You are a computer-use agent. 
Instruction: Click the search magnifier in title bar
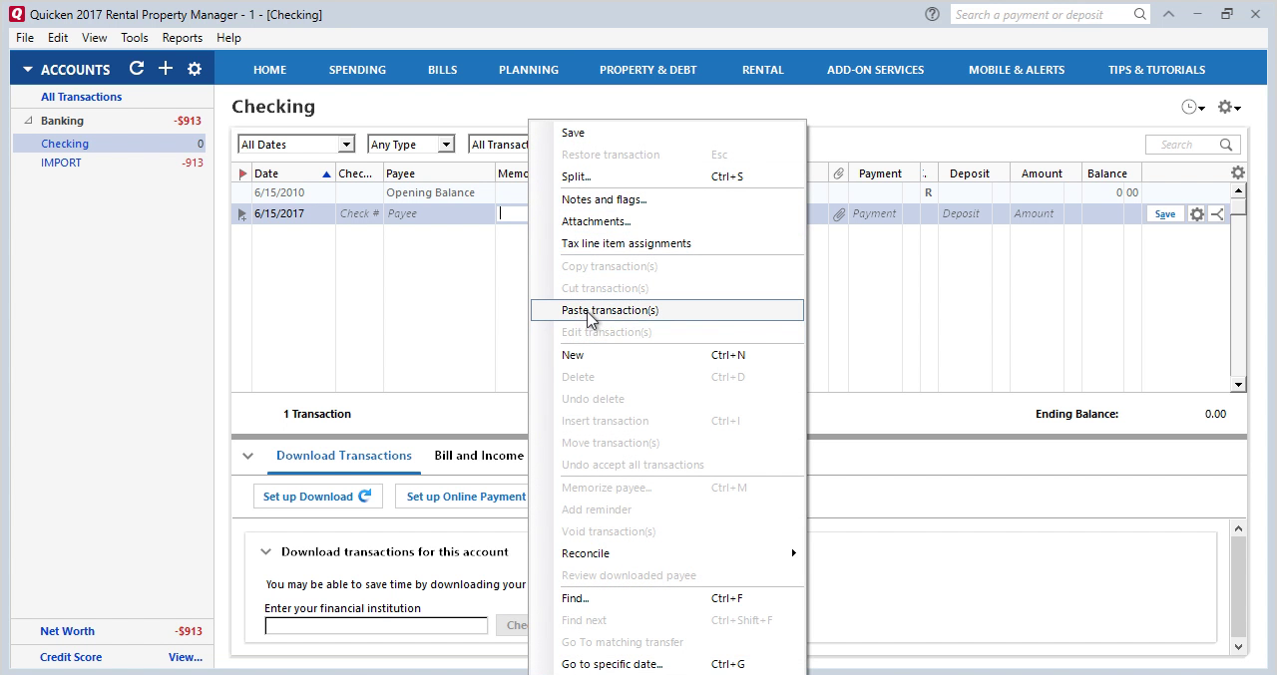1139,14
